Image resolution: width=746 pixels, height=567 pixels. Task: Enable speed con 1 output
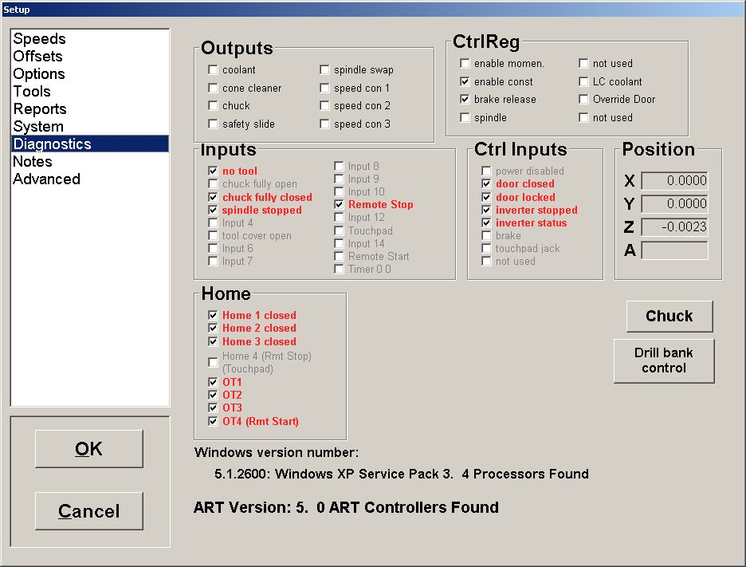325,89
